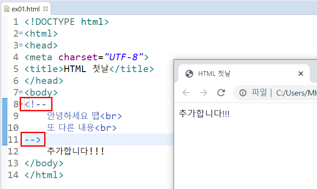Click the '추가합니다!!!' text in browser page
317x189 pixels.
204,113
